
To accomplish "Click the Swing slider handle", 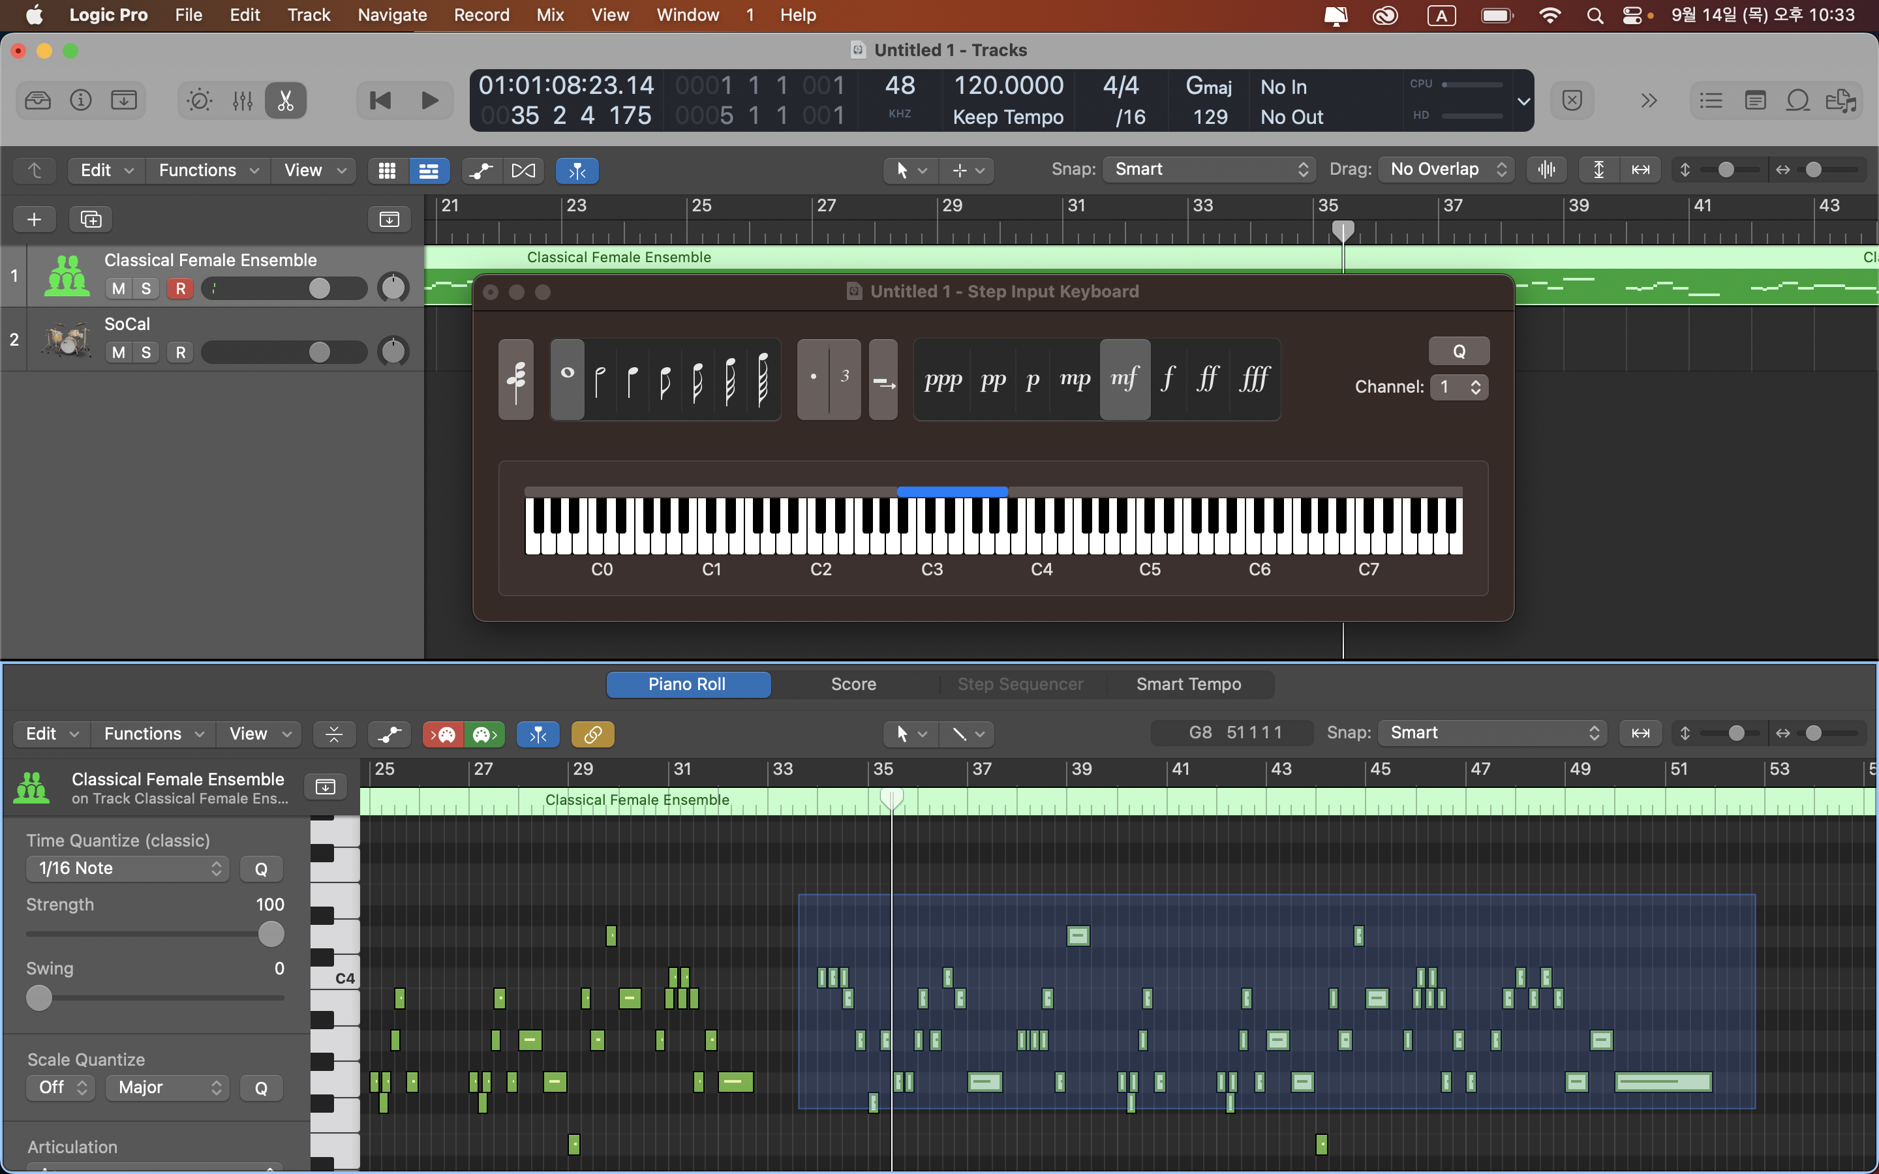I will [39, 997].
